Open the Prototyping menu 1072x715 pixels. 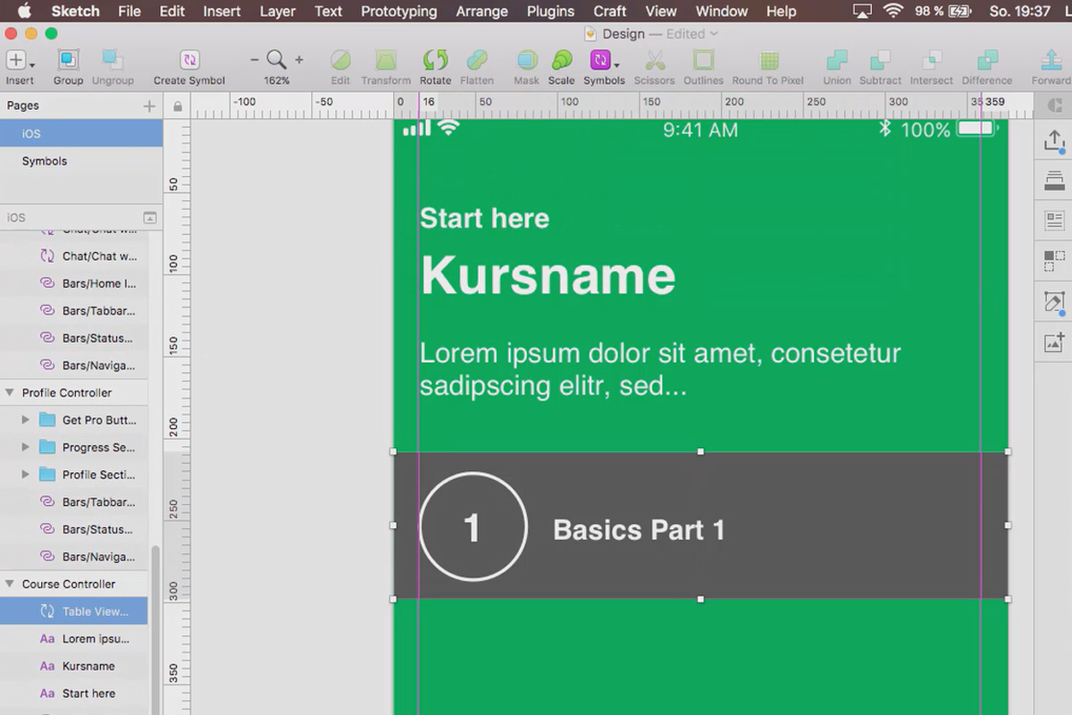[398, 12]
